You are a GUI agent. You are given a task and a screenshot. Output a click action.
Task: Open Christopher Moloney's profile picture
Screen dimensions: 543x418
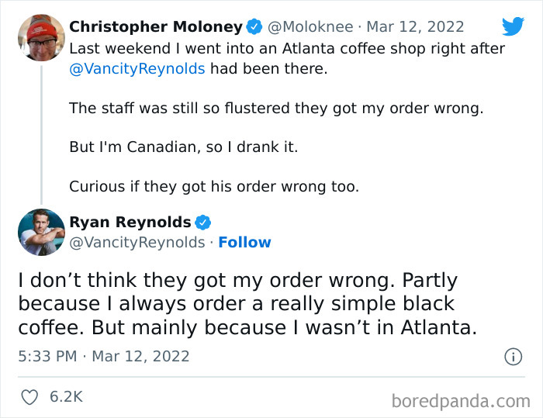41,36
